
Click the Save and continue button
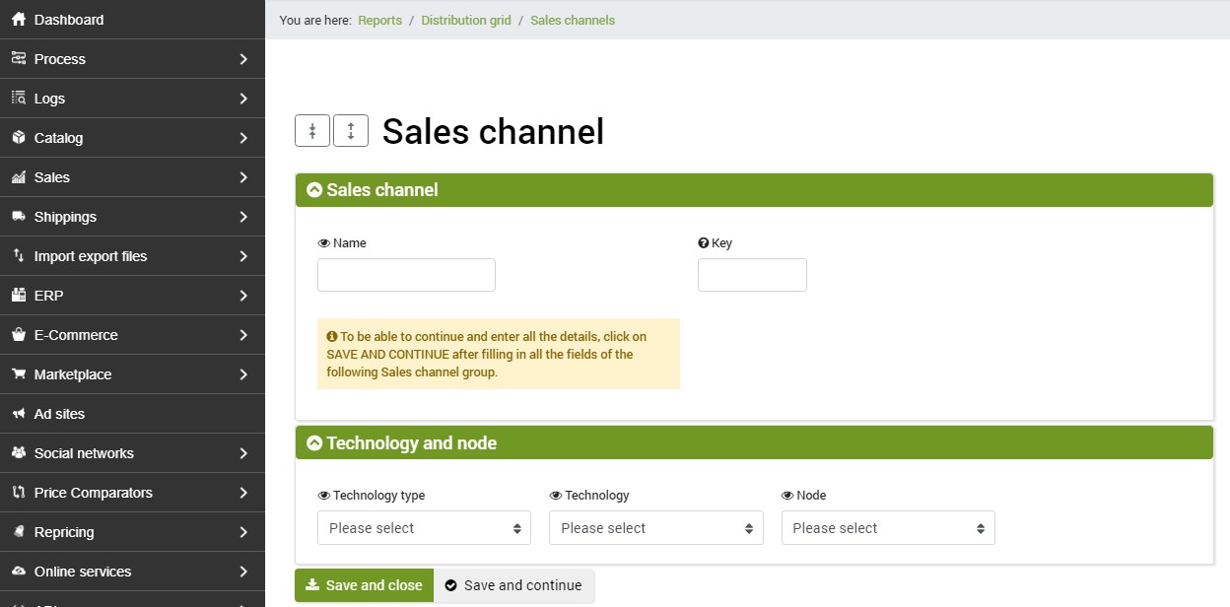click(x=513, y=585)
